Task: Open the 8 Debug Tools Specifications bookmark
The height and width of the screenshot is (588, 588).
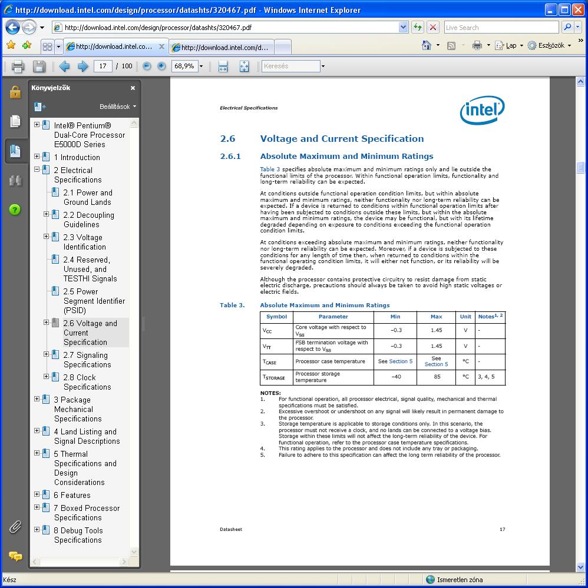Action: 78,535
